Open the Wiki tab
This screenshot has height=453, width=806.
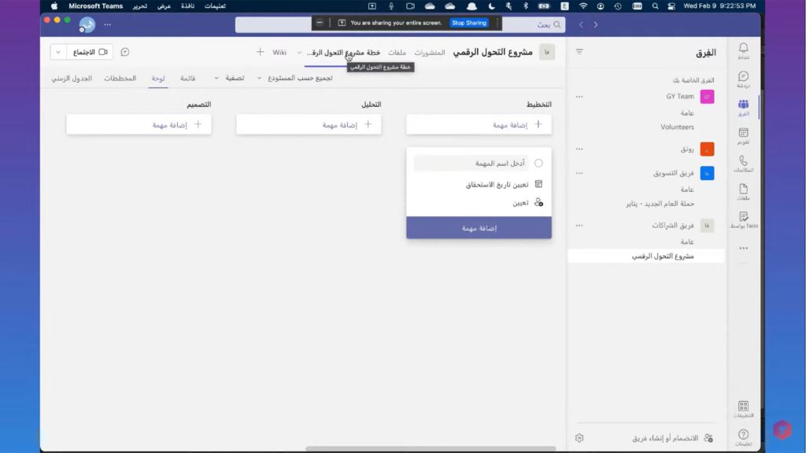[x=279, y=53]
